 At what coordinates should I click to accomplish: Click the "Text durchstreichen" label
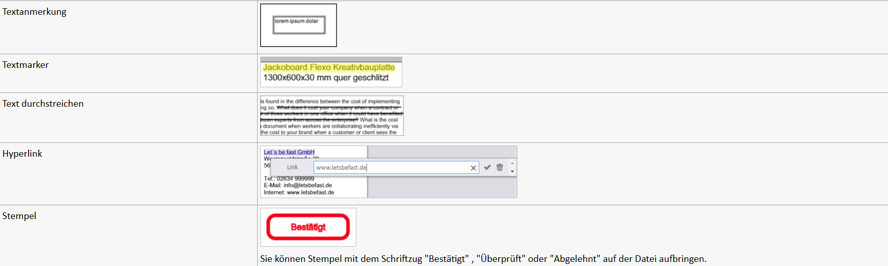tap(43, 104)
